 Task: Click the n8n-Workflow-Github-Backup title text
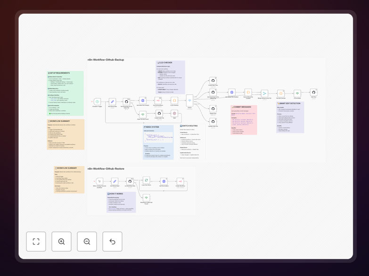[106, 59]
